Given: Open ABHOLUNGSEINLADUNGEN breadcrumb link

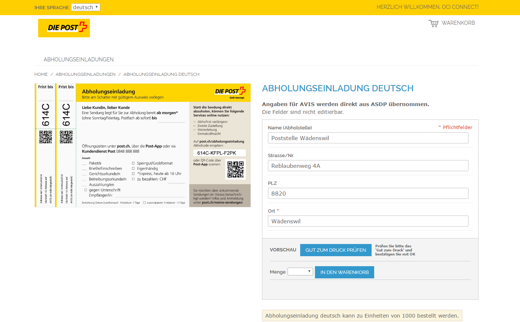Looking at the screenshot, I should [x=85, y=74].
